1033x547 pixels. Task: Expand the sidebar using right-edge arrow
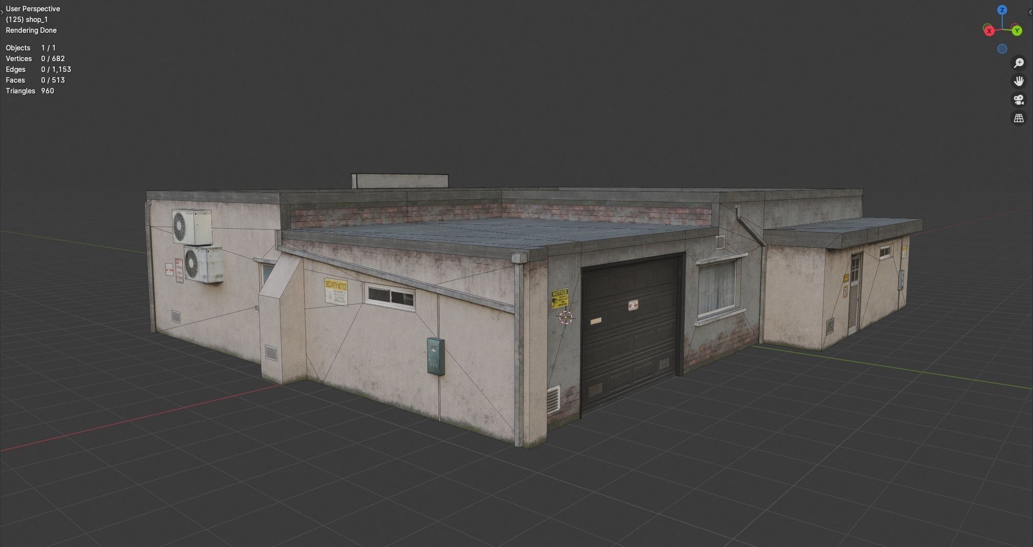point(1031,13)
